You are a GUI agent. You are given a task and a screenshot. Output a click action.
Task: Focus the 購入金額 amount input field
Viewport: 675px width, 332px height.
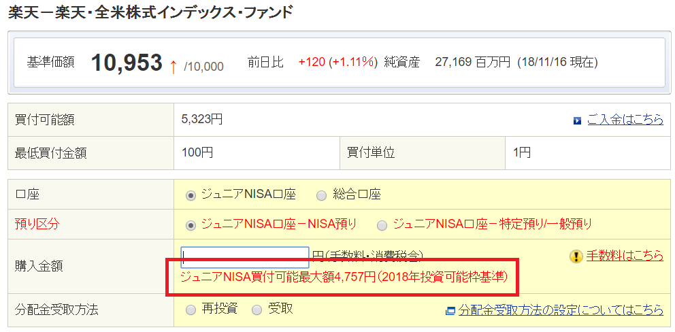[x=244, y=257]
